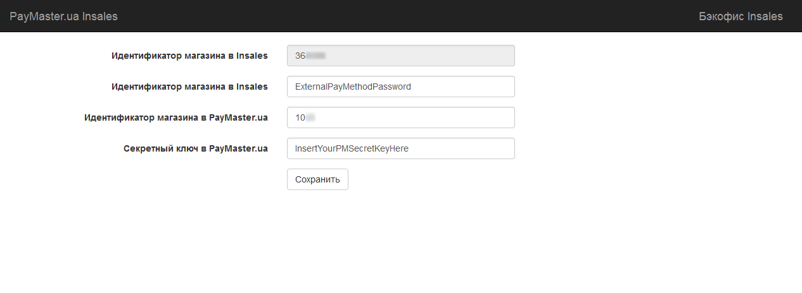Focus the ExternalPayMethodPassword input field
802x293 pixels.
point(400,87)
